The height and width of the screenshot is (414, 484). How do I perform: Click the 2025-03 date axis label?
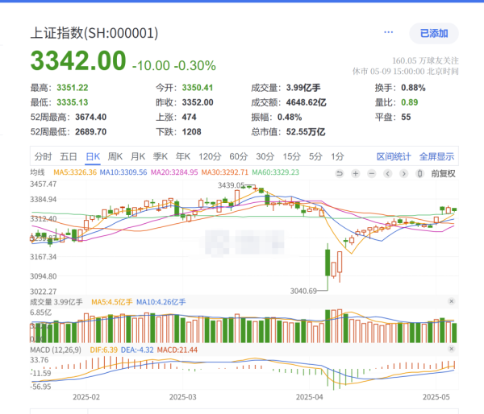point(183,397)
